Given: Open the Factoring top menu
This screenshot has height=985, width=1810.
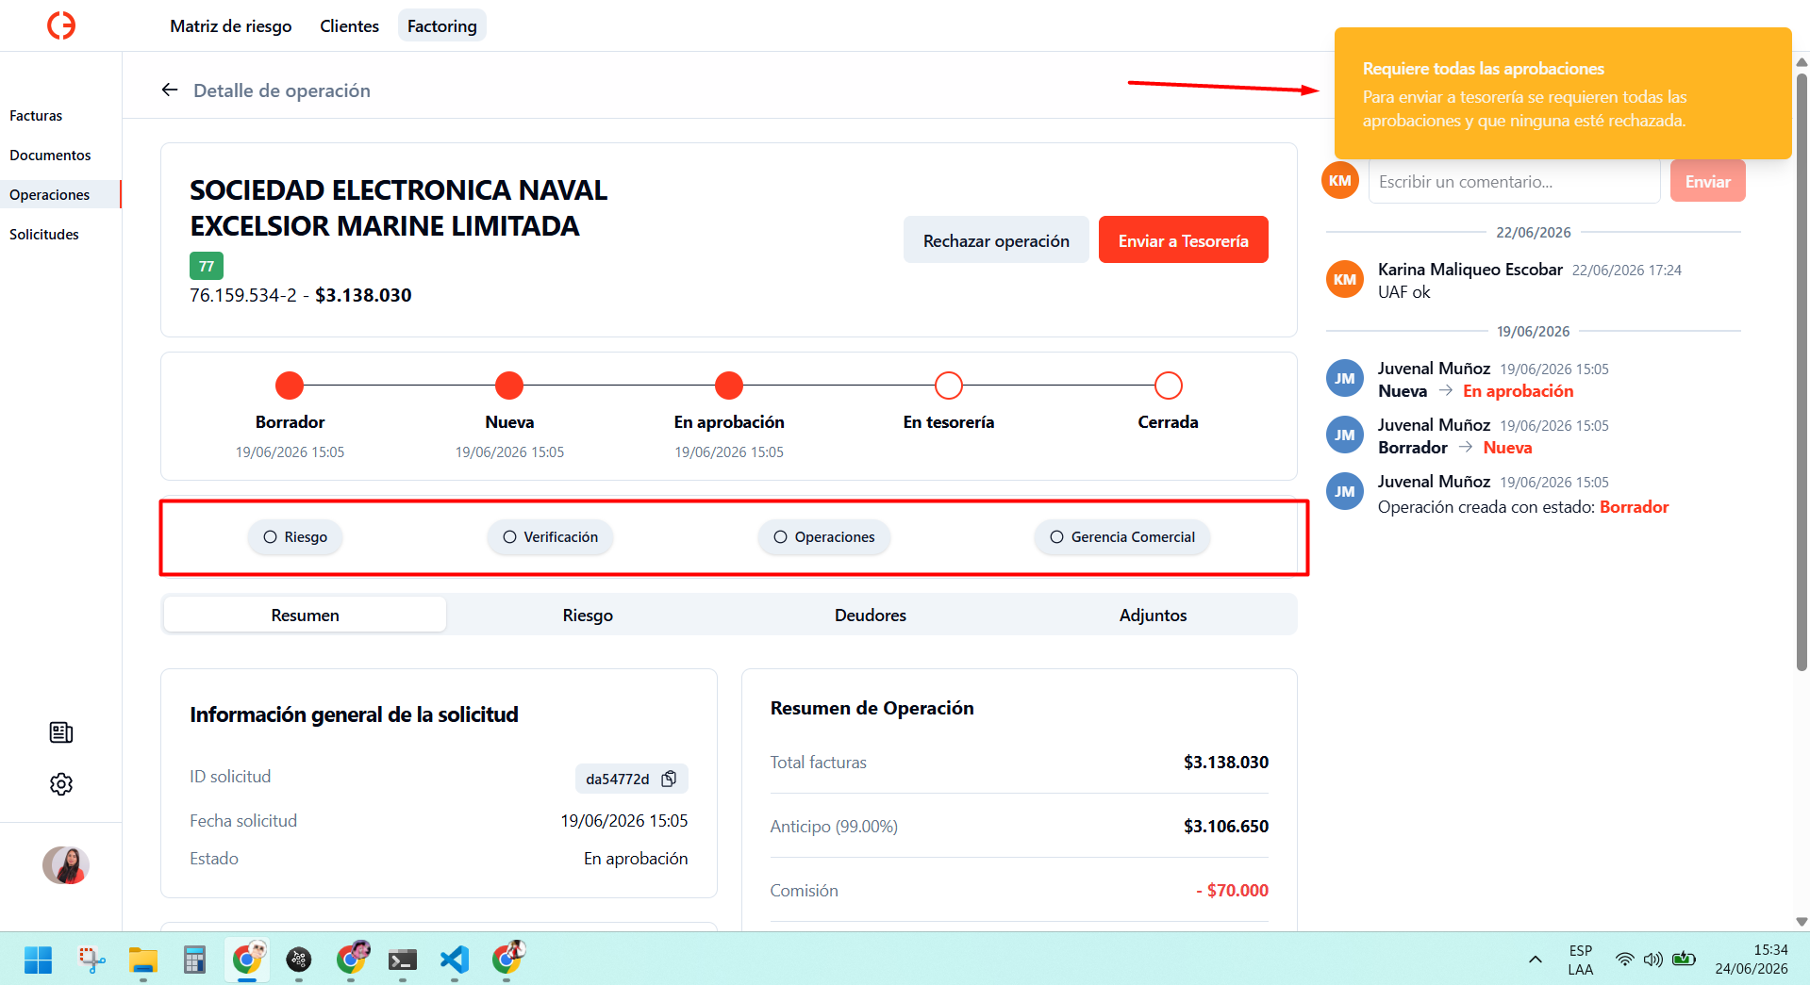Looking at the screenshot, I should [x=442, y=26].
